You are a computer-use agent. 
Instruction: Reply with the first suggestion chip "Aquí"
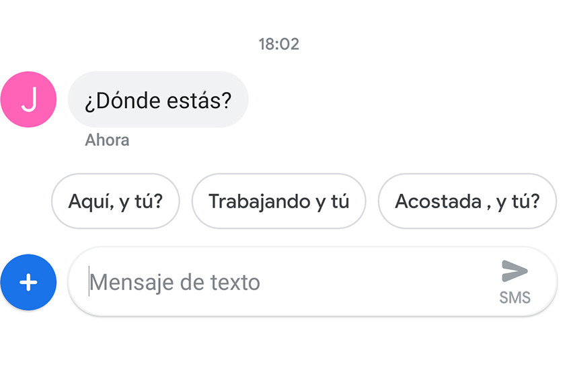(x=116, y=201)
